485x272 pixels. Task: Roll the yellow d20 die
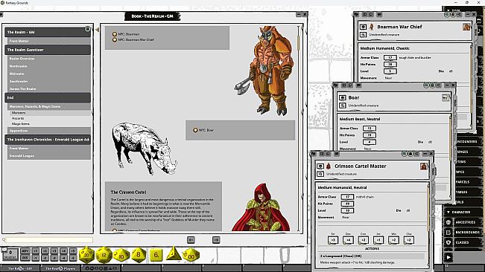coord(86,255)
